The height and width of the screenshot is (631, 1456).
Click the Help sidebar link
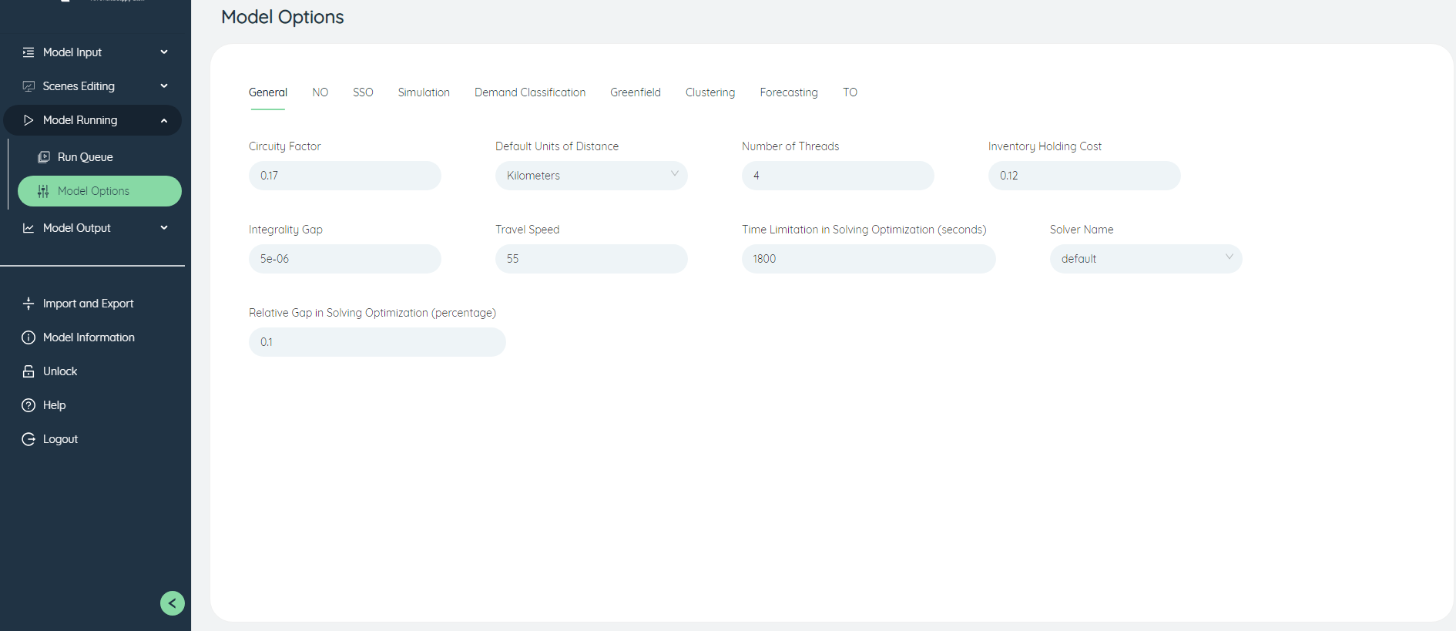(54, 405)
